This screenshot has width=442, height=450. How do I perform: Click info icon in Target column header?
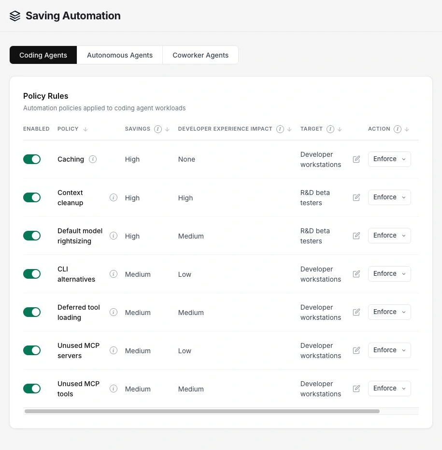(x=330, y=129)
